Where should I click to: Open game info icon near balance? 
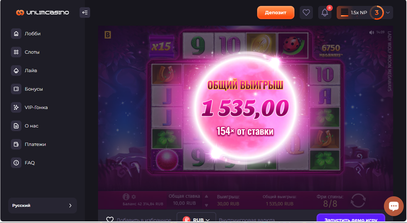[x=126, y=197]
